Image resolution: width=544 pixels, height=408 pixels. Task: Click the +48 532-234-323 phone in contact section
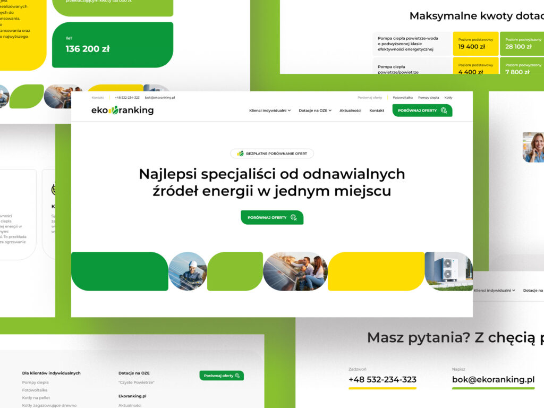point(382,379)
